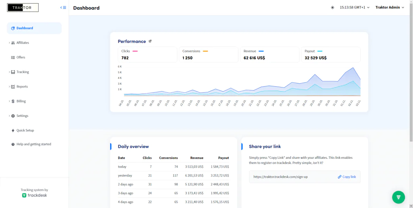This screenshot has height=208, width=413.
Task: Open the green chat widget button
Action: tap(398, 197)
